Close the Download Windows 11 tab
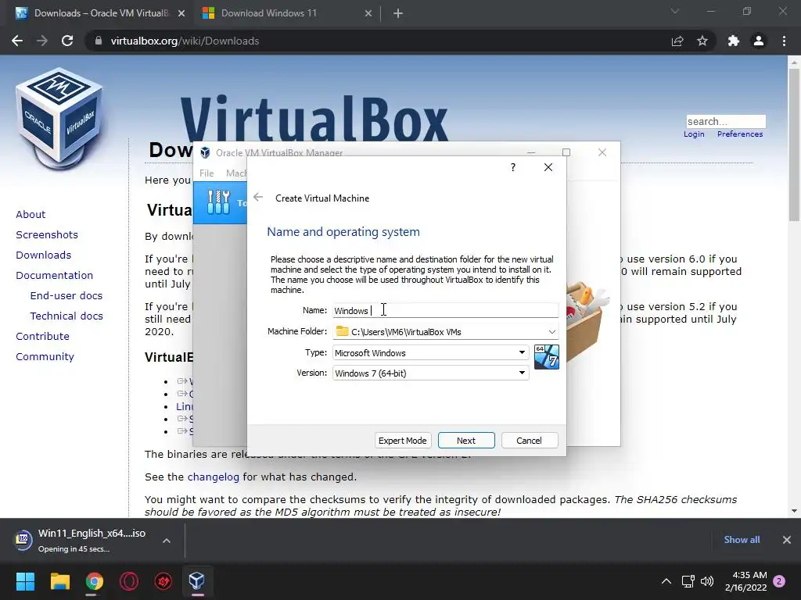Viewport: 801px width, 600px height. pyautogui.click(x=368, y=13)
